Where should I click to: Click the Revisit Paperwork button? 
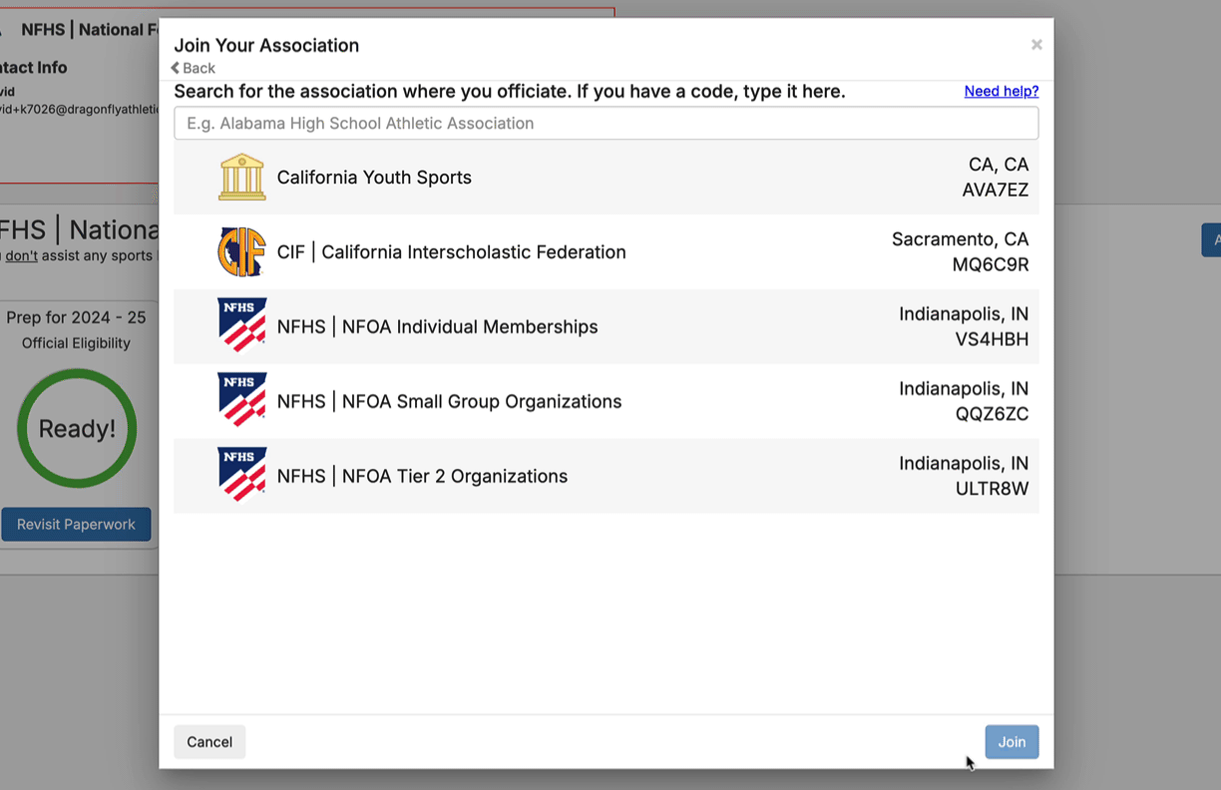pos(76,525)
